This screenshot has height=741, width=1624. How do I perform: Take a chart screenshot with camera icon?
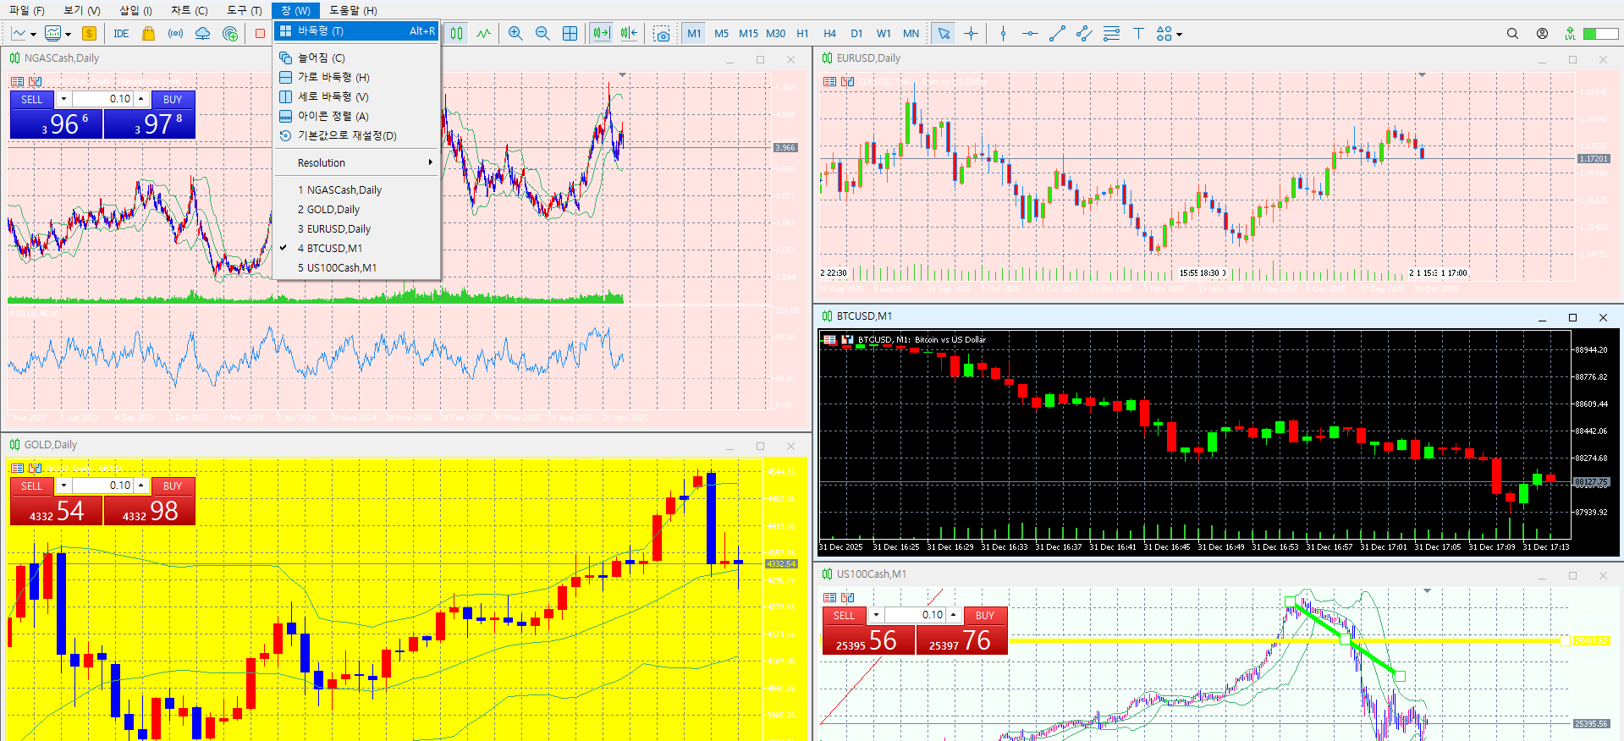(662, 34)
